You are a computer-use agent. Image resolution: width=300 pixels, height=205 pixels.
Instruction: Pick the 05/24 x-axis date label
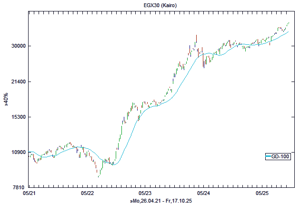pos(203,194)
